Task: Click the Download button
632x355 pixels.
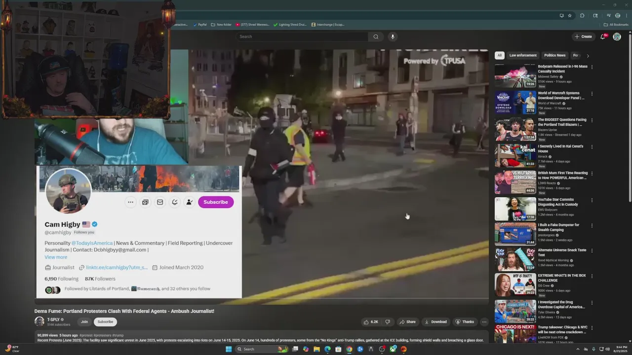Action: click(x=435, y=322)
